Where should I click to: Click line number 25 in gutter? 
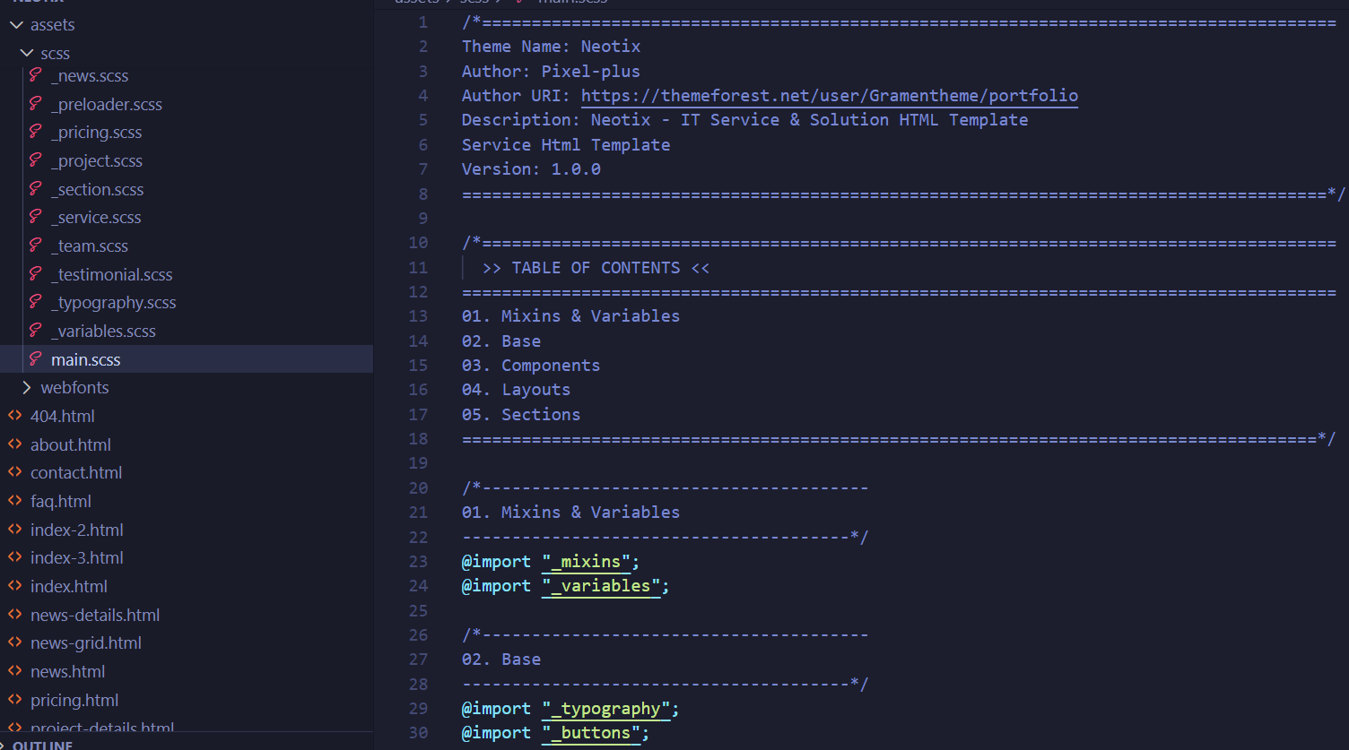point(418,610)
